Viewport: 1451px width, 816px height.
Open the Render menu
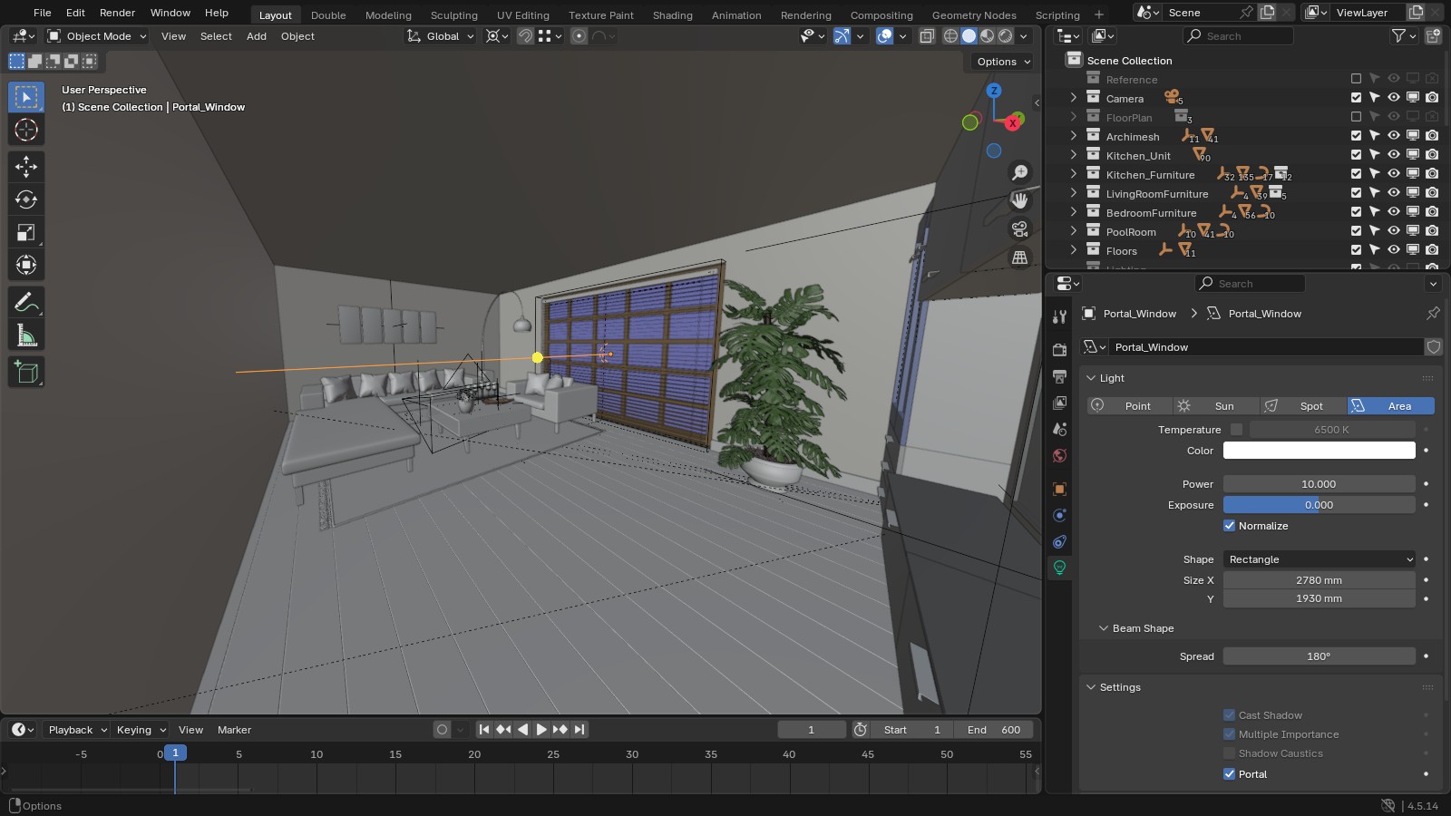pyautogui.click(x=117, y=13)
